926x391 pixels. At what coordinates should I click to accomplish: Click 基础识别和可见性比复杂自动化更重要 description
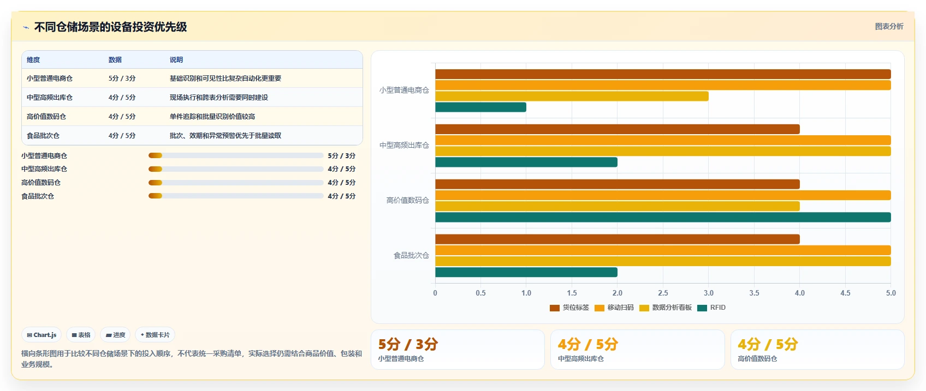coord(225,79)
